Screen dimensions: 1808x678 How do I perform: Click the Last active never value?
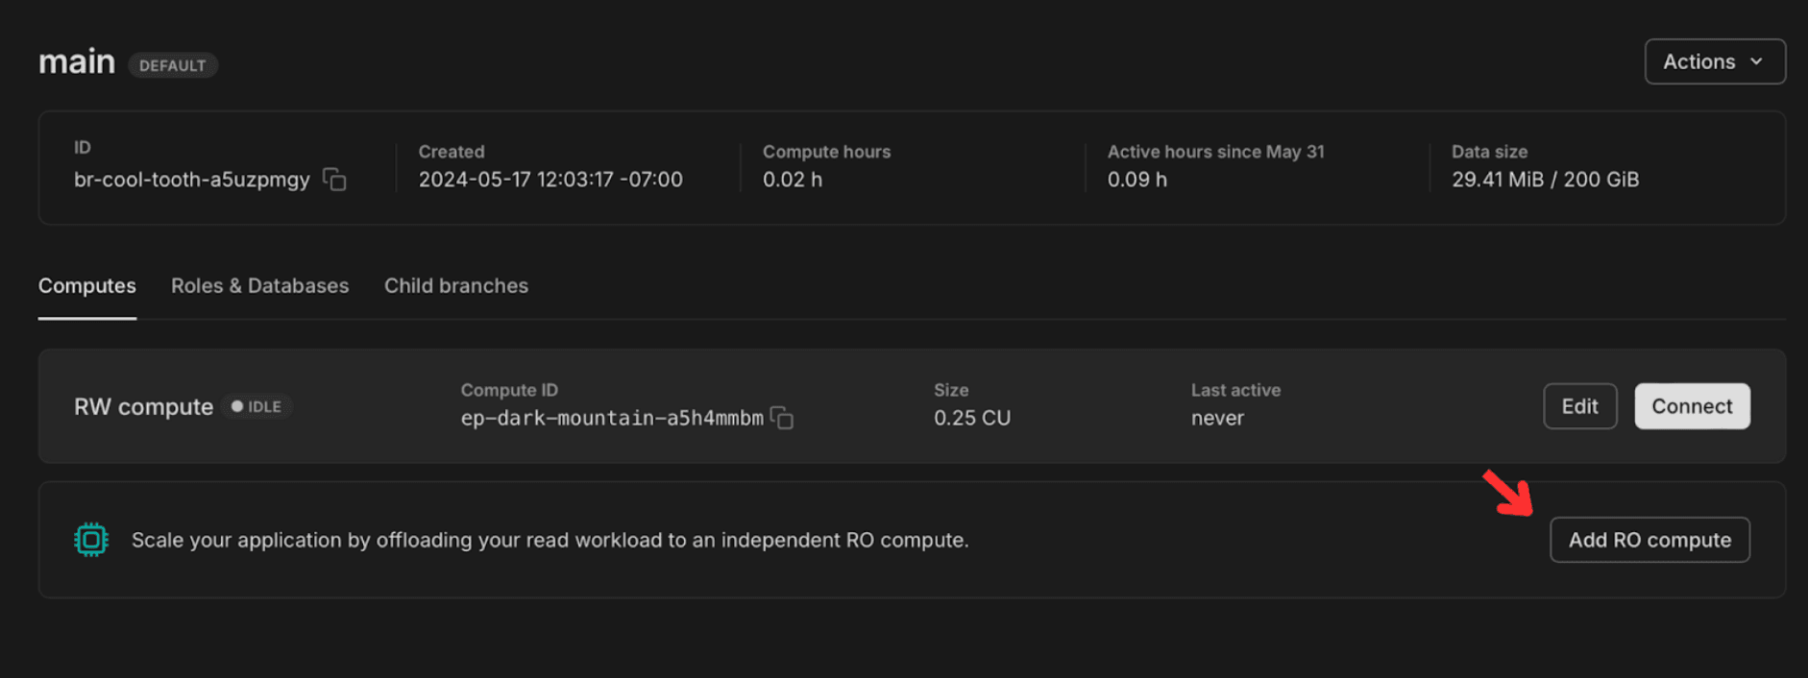[x=1217, y=418]
